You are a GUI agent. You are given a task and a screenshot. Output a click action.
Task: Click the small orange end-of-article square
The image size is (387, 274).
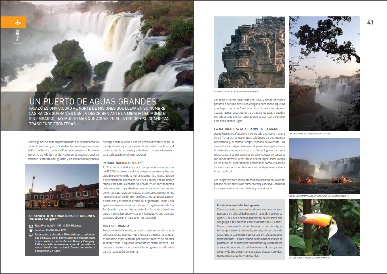271,189
